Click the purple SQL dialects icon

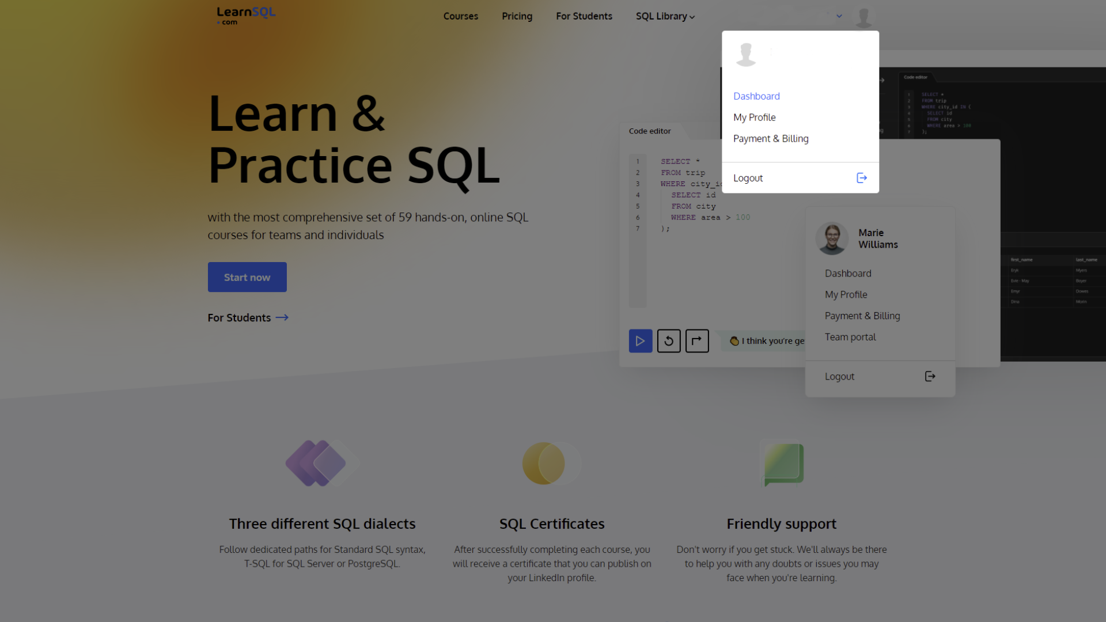point(322,463)
